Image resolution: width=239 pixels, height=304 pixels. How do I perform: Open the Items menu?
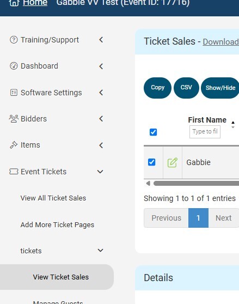point(30,145)
